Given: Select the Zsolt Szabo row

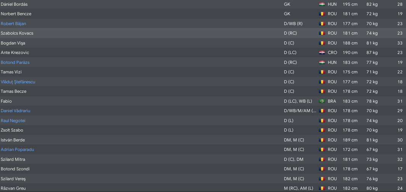Looking at the screenshot, I should [x=203, y=130].
